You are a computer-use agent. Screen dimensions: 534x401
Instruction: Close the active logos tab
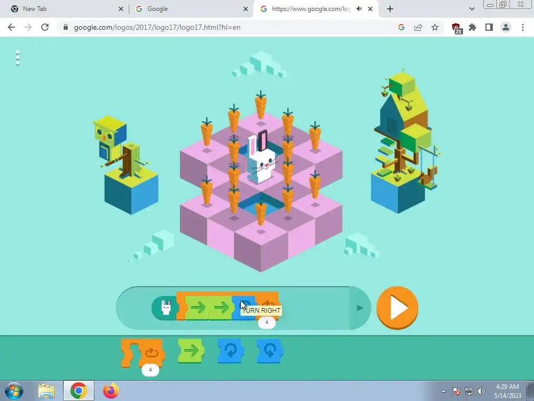pos(370,9)
